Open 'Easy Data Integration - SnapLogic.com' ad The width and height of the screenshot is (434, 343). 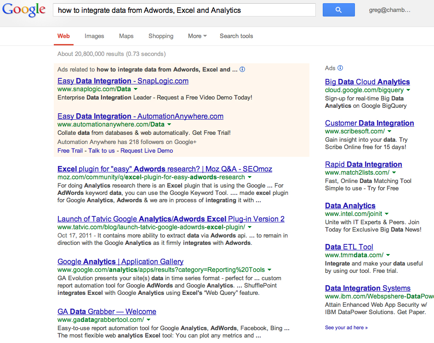(x=123, y=81)
